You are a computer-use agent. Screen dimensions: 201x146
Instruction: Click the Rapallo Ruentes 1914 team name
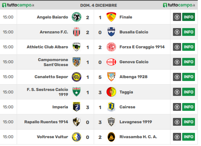46,122
